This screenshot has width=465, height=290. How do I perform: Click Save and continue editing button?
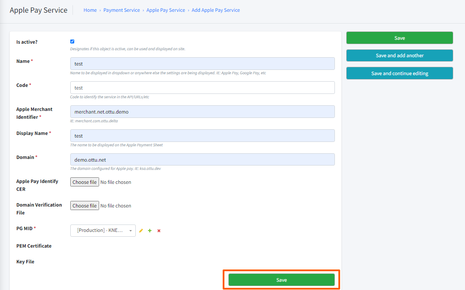coord(400,73)
